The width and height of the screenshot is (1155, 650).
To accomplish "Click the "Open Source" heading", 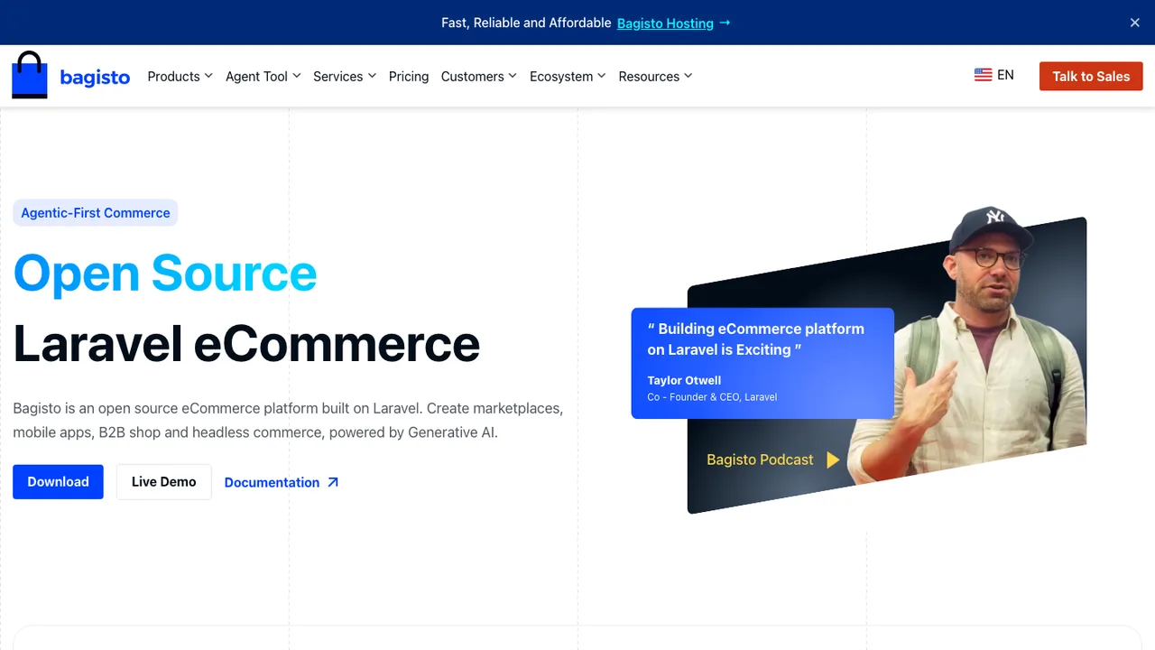I will pos(165,273).
